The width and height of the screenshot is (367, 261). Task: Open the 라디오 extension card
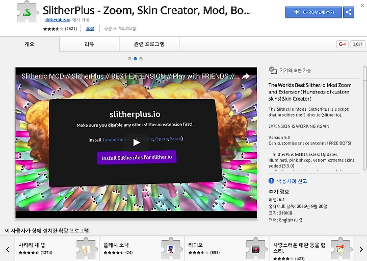[226, 249]
